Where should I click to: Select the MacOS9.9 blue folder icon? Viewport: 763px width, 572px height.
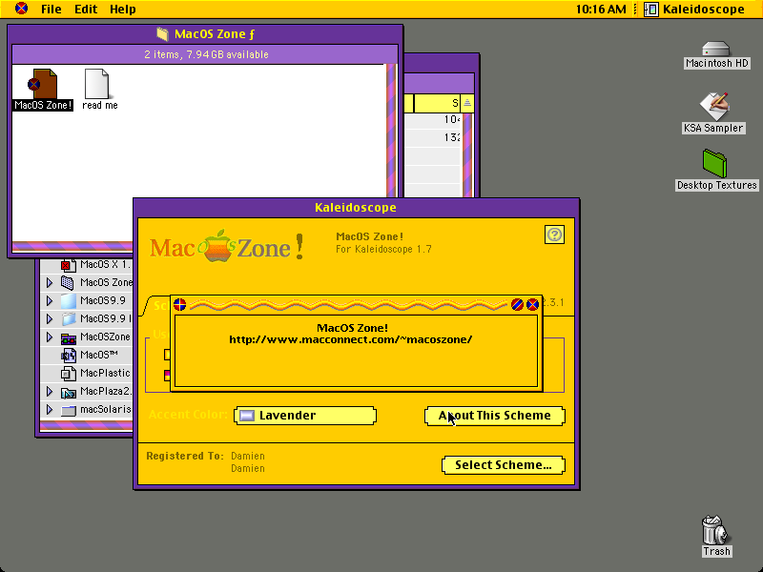68,300
